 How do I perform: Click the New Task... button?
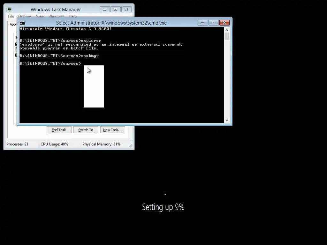(x=112, y=130)
